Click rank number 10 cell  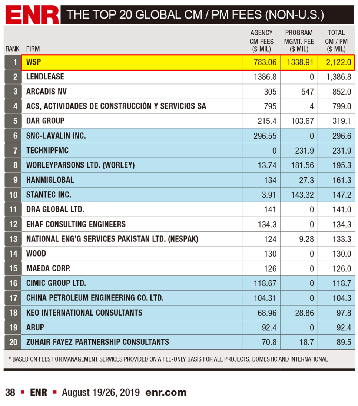coord(13,195)
